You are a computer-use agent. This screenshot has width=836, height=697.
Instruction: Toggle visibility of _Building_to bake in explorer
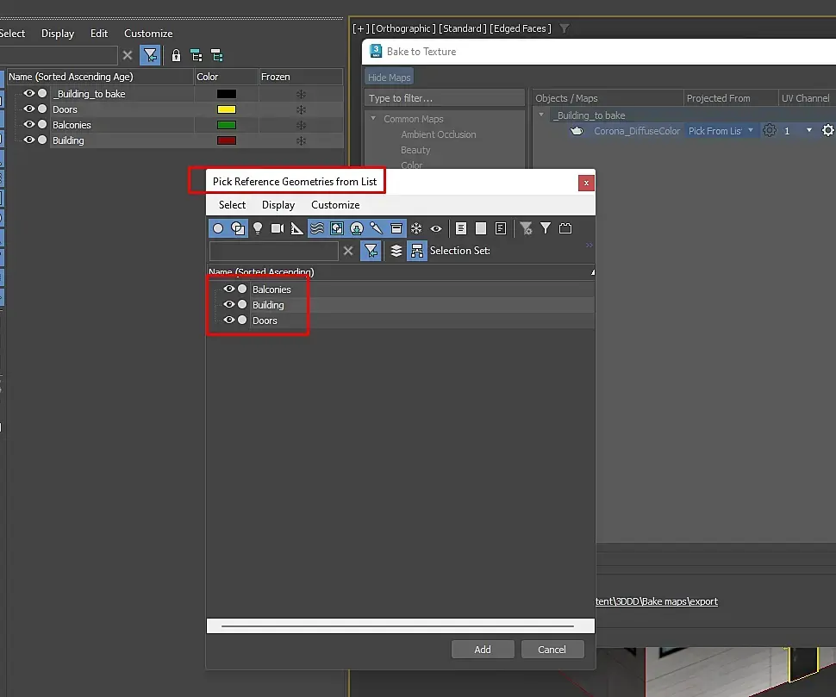coord(29,93)
